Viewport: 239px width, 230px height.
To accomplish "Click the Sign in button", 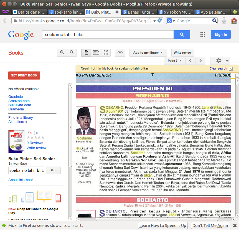I will (221, 34).
